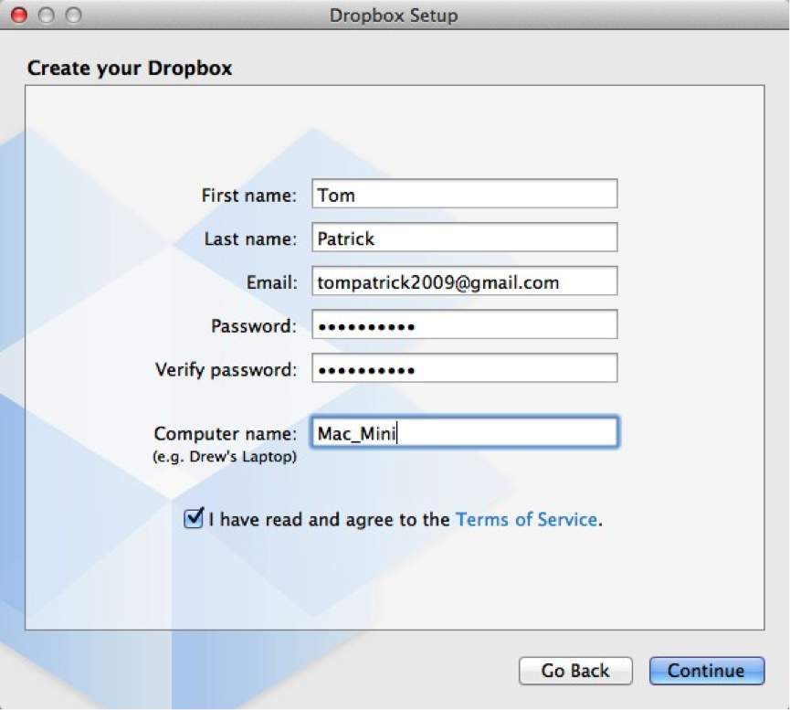The height and width of the screenshot is (710, 790).
Task: Click the Last name field containing Patrick
Action: (x=465, y=238)
